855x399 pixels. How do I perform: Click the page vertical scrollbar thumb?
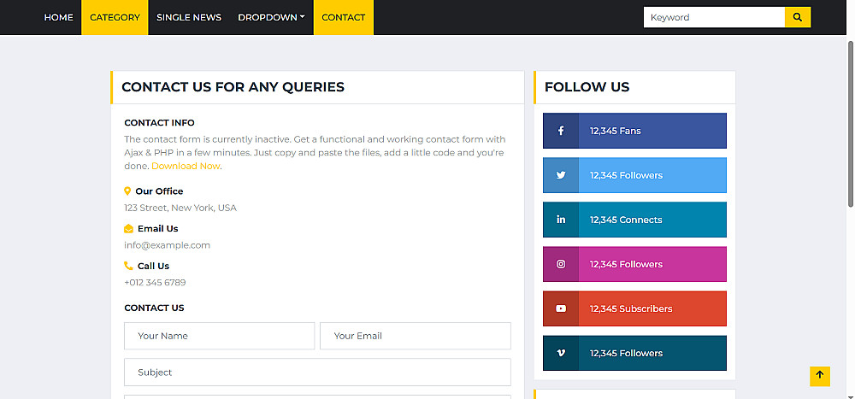851,124
